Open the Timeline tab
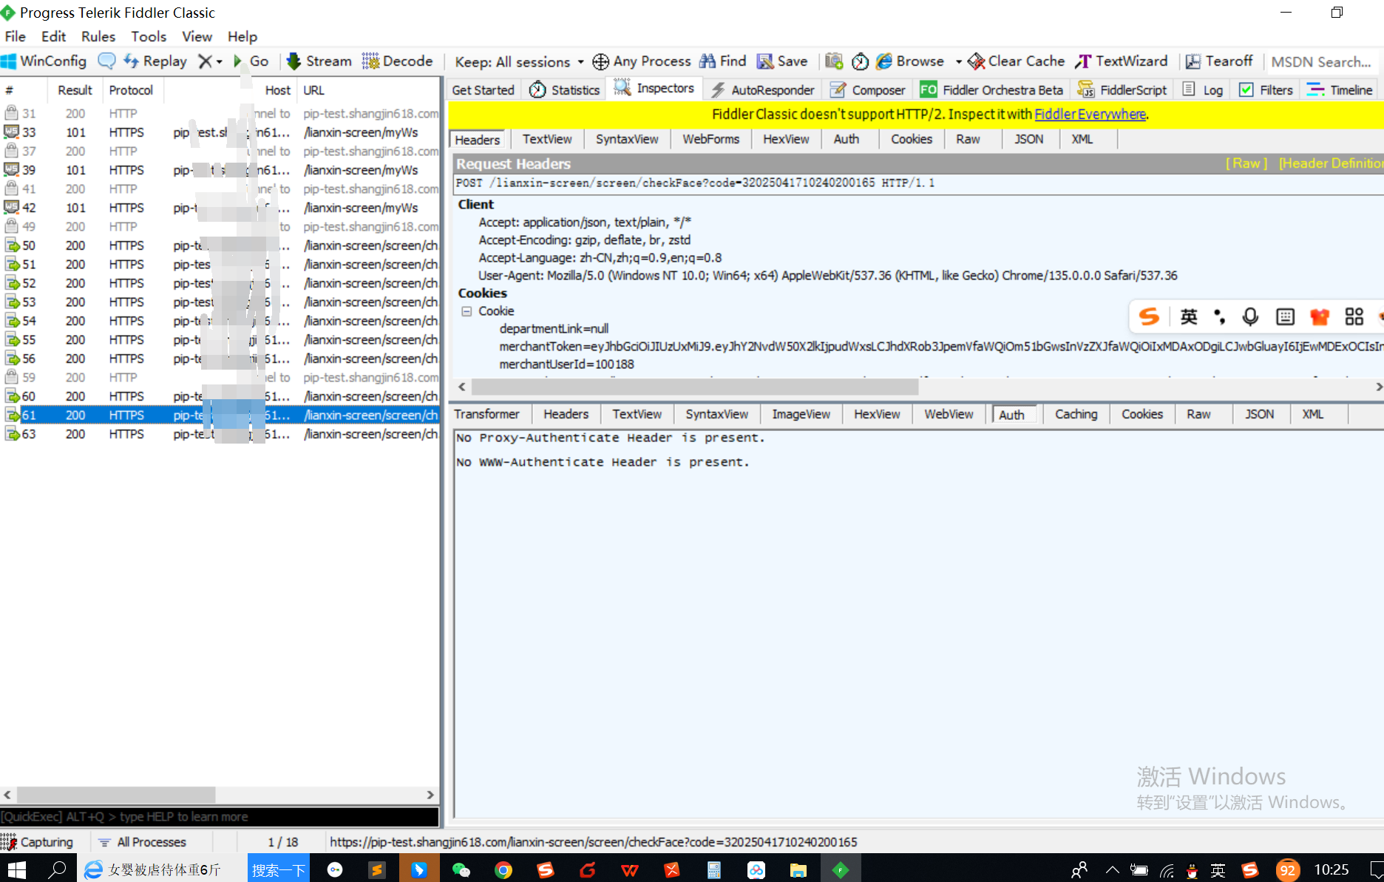This screenshot has height=882, width=1384. tap(1340, 89)
